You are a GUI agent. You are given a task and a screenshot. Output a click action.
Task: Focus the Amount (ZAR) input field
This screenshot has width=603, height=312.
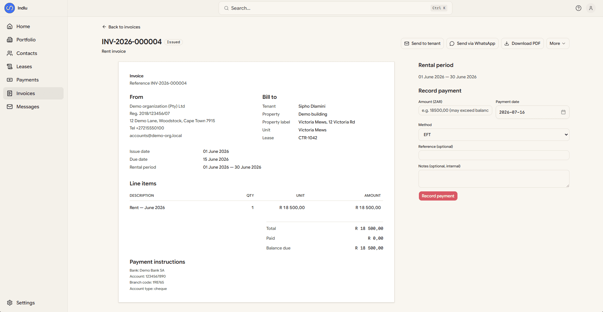[x=455, y=111]
